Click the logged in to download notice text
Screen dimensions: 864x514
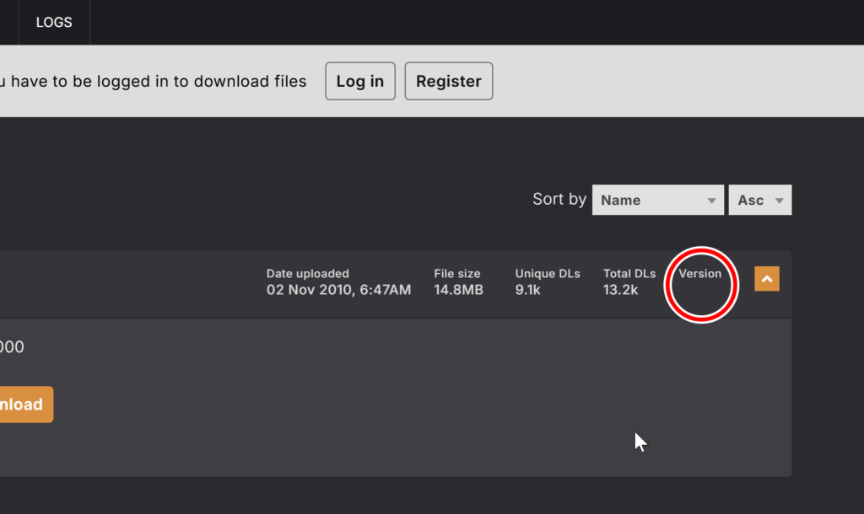(154, 82)
